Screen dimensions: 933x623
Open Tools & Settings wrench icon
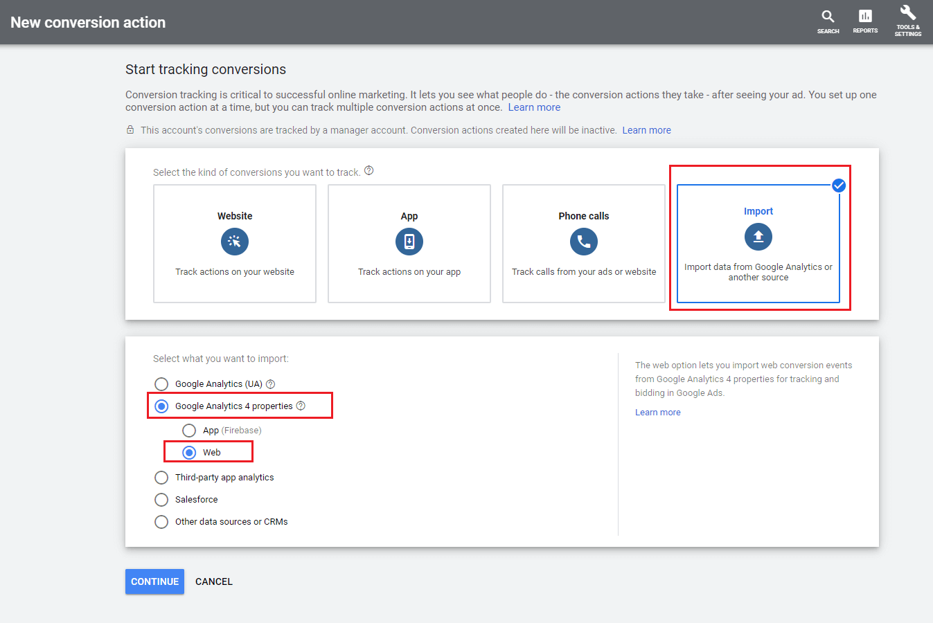(x=908, y=12)
